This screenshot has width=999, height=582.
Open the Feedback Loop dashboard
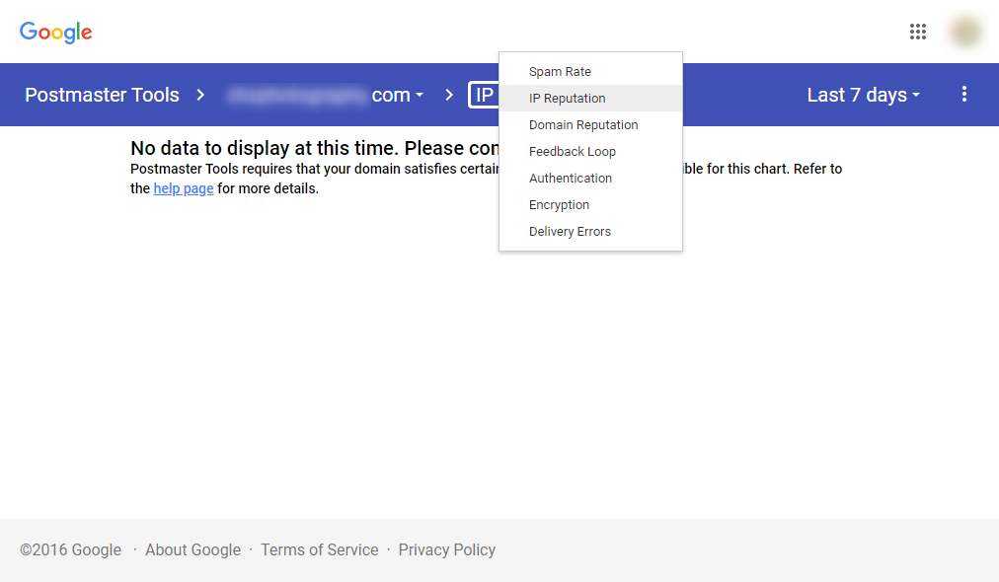point(590,152)
